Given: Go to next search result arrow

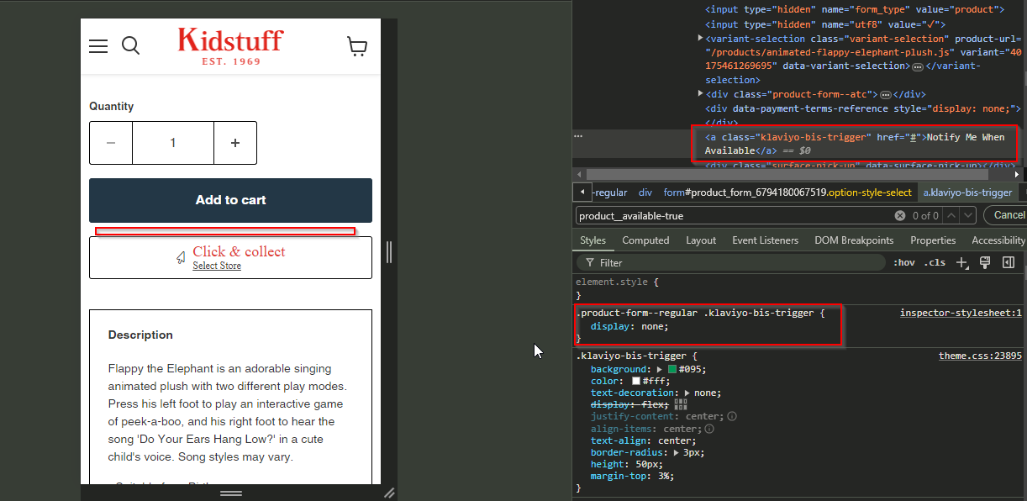Looking at the screenshot, I should point(968,216).
